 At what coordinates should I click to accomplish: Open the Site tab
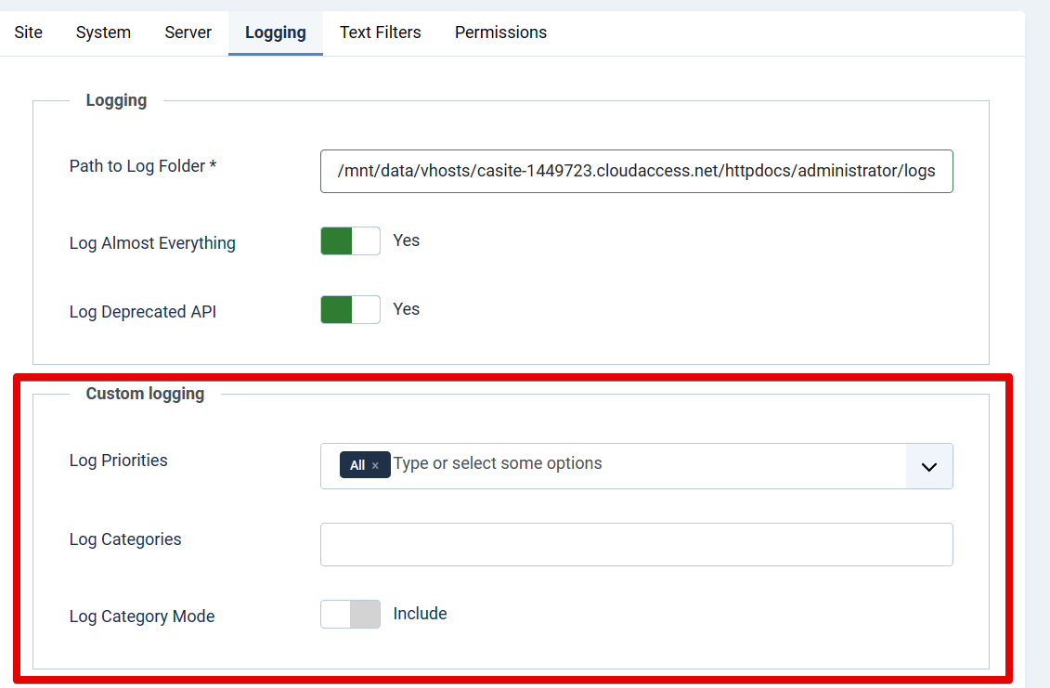pyautogui.click(x=29, y=32)
